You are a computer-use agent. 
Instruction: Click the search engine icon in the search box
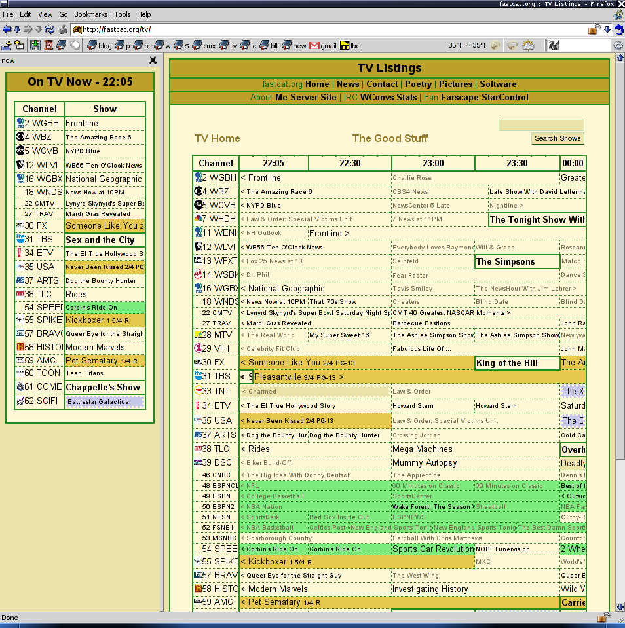point(554,45)
